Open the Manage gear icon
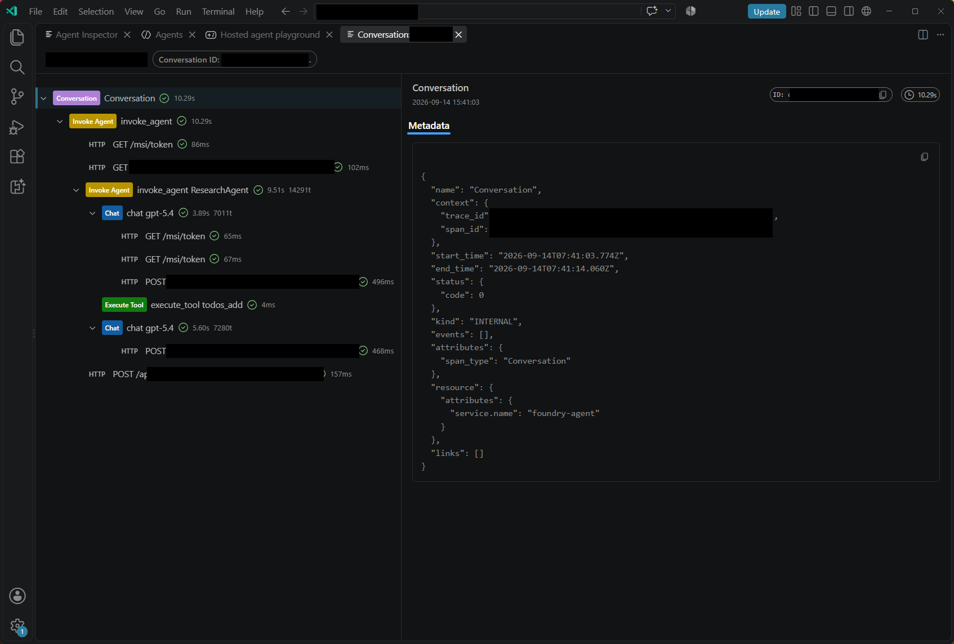Image resolution: width=954 pixels, height=644 pixels. pos(17,625)
